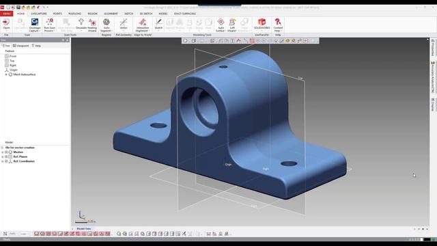
Task: Toggle visibility box of Right plane
Action: coord(7,65)
